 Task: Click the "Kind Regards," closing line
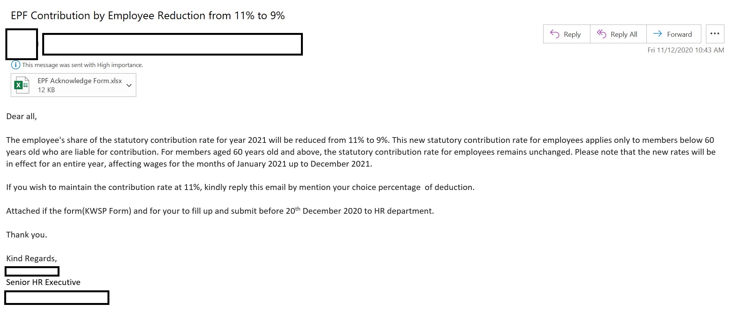click(31, 259)
